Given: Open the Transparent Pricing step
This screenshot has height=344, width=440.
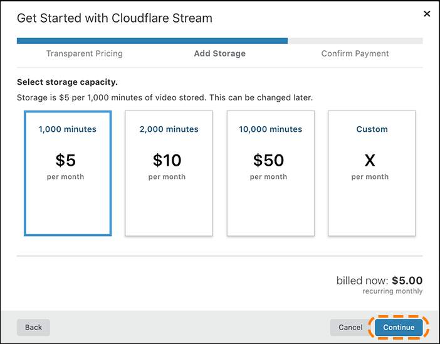Looking at the screenshot, I should coord(85,53).
